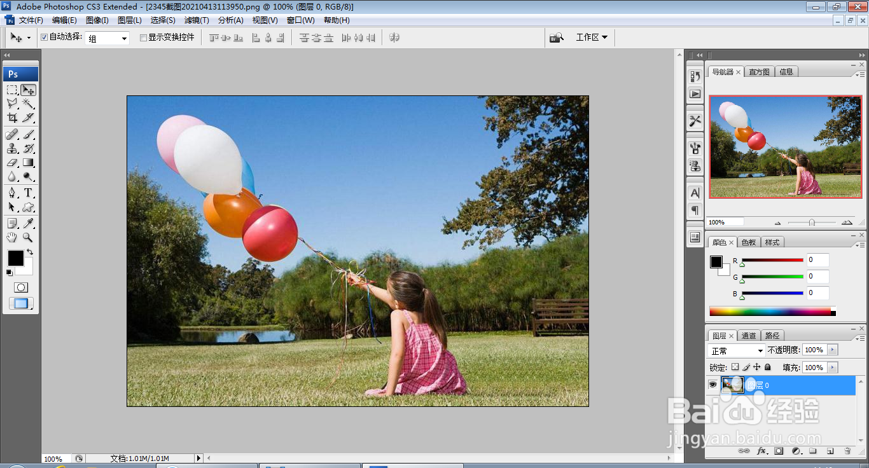Select the History Brush tool
This screenshot has height=468, width=869.
tap(28, 148)
